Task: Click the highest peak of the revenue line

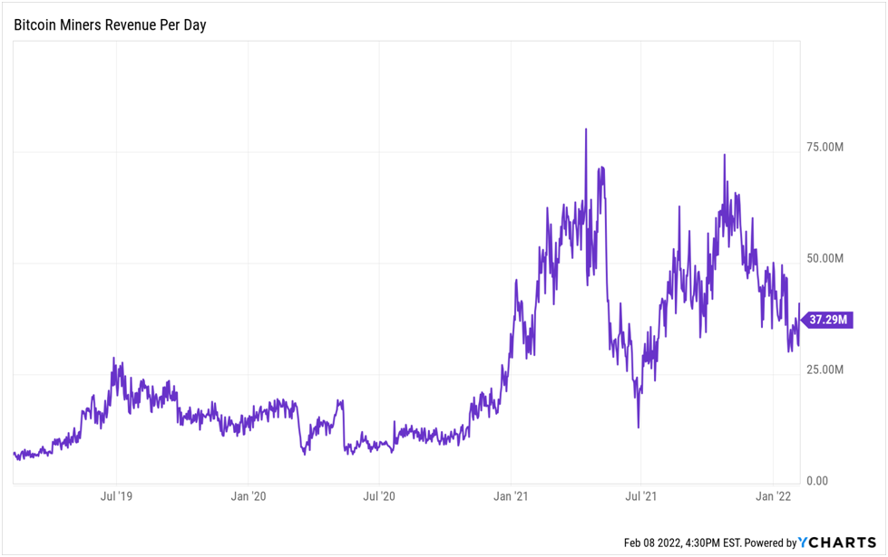Action: 586,130
